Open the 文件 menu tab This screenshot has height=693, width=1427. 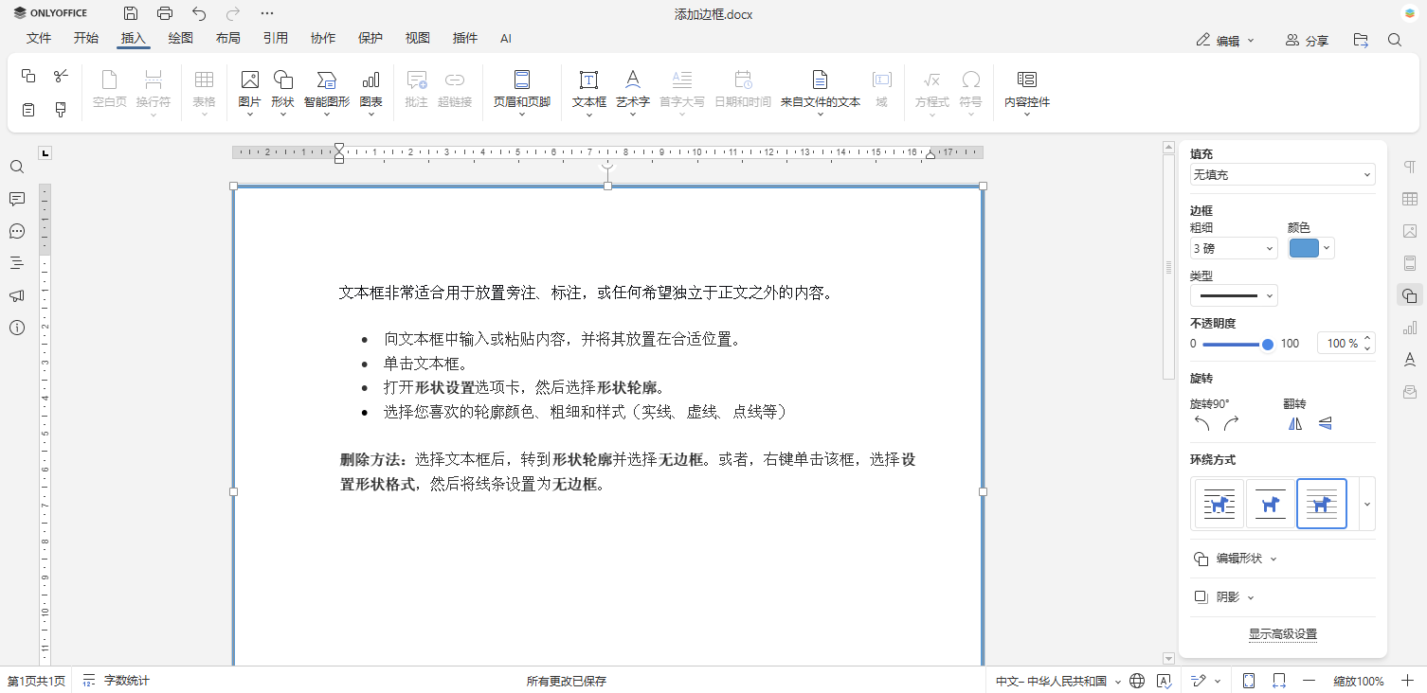[39, 38]
